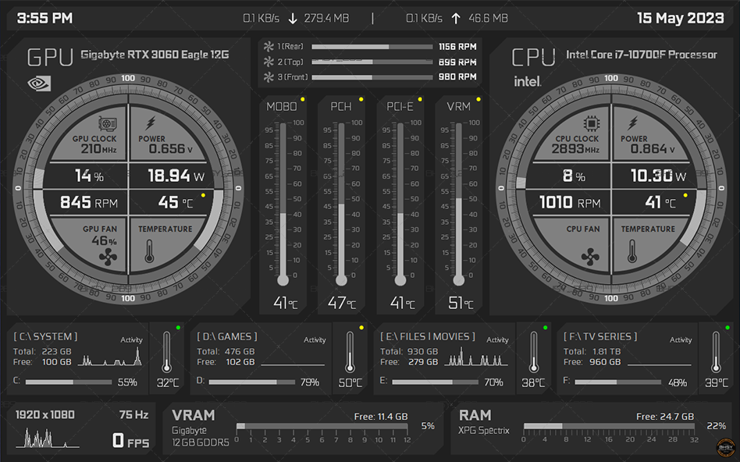Click the 15 May 2023 date
The width and height of the screenshot is (740, 462).
click(x=680, y=19)
